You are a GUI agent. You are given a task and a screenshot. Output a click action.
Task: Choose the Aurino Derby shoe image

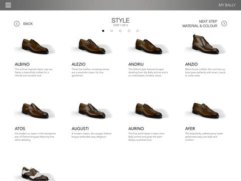(149, 110)
